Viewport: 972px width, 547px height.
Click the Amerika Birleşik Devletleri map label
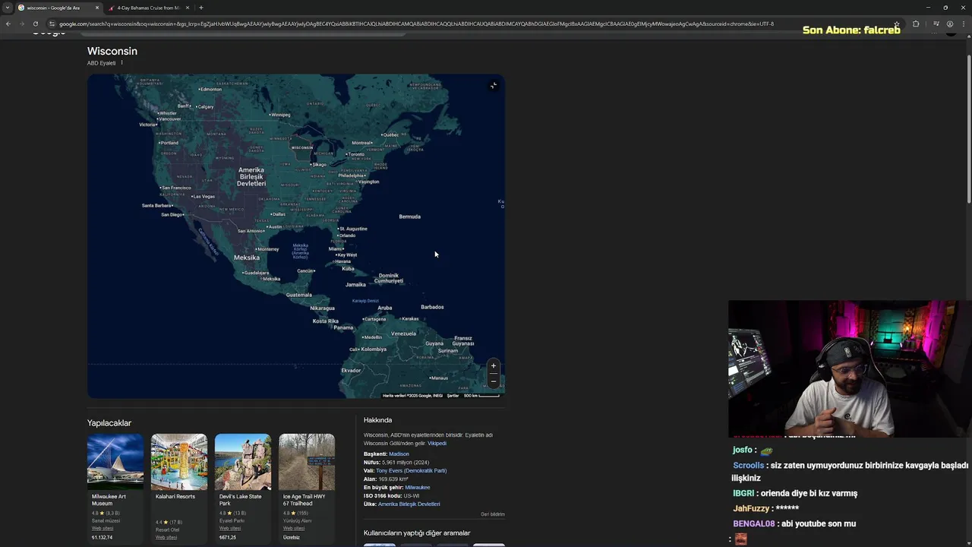251,177
